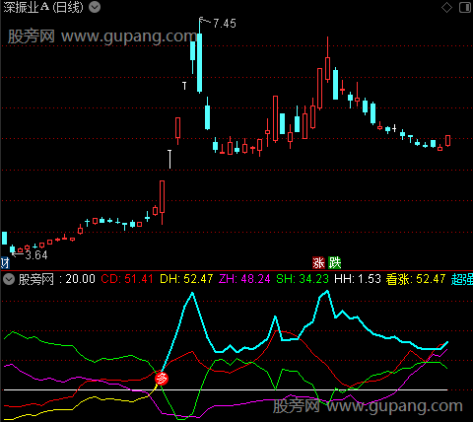Viewport: 473px width, 422px height.
Task: Select the 7.45 high price label
Action: (x=225, y=24)
